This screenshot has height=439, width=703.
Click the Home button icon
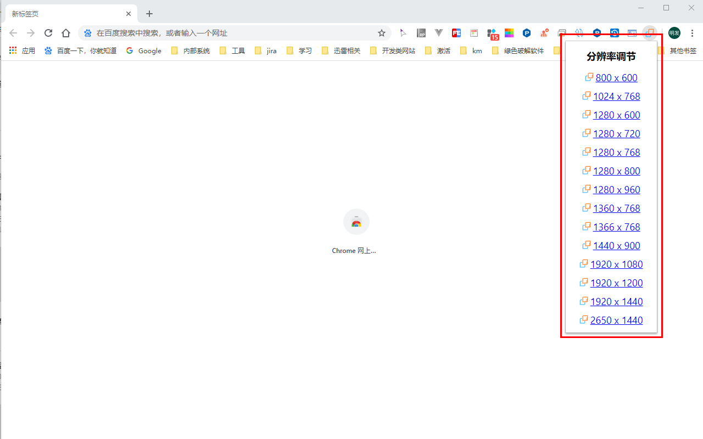tap(66, 33)
